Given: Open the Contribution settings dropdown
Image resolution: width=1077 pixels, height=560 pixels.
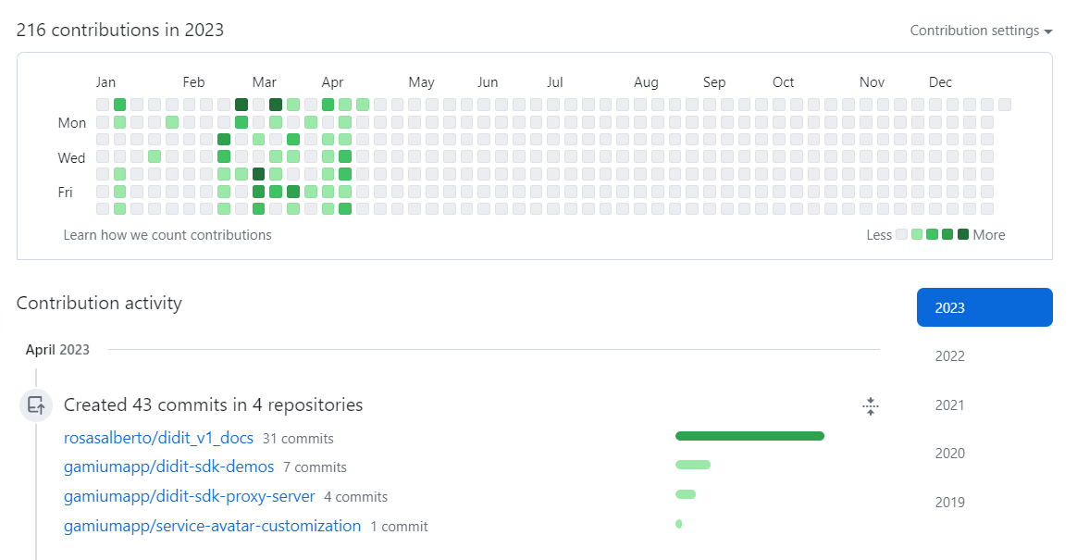Looking at the screenshot, I should [981, 31].
